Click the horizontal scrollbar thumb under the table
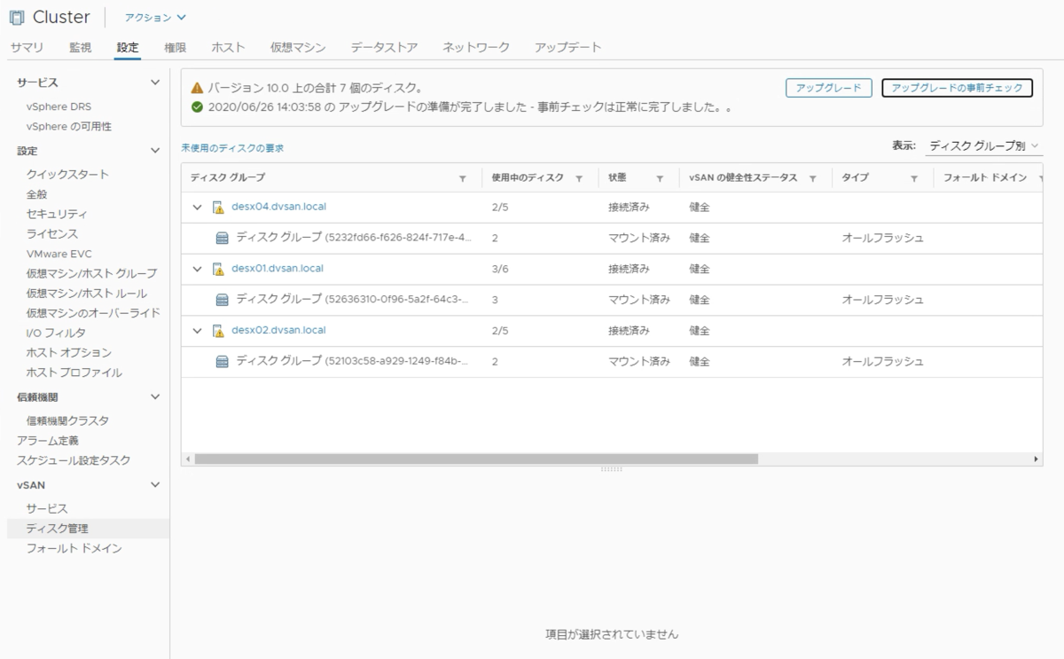 coord(476,459)
